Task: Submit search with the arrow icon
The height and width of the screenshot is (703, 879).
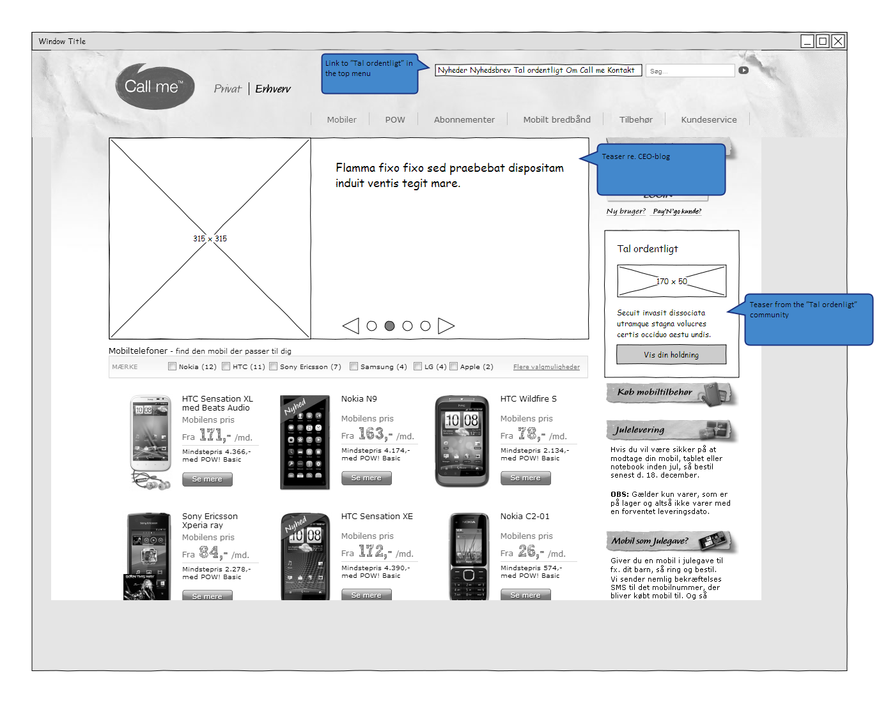Action: (x=743, y=70)
